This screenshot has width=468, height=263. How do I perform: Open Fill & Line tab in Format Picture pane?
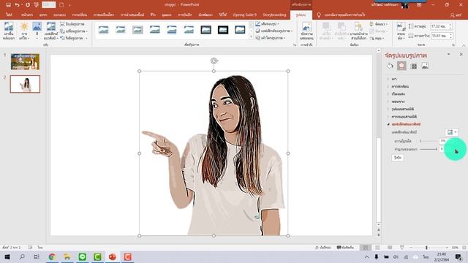390,66
